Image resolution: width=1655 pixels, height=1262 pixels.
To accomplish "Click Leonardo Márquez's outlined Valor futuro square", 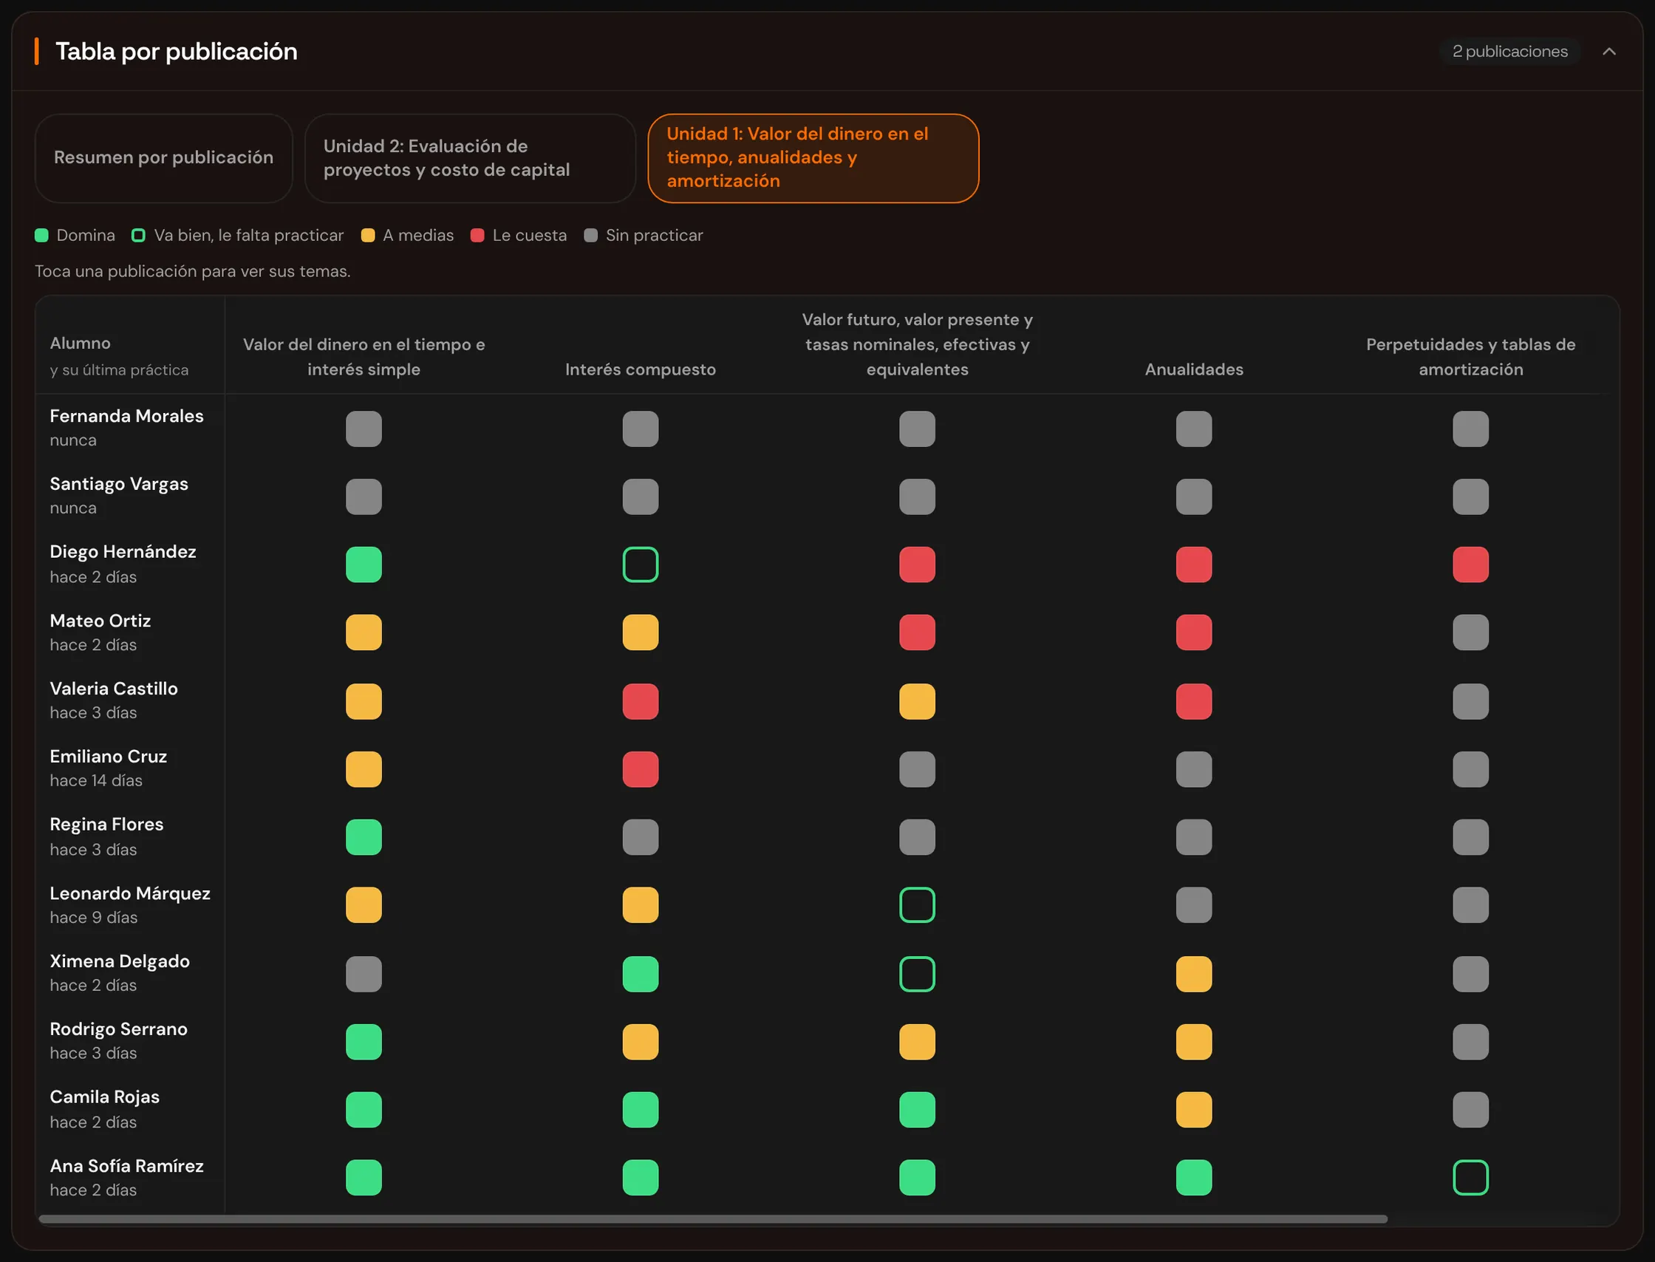I will click(x=916, y=905).
